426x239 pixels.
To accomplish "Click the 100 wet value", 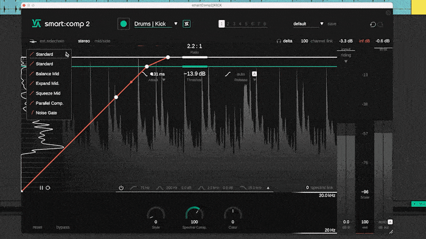I will tap(365, 221).
